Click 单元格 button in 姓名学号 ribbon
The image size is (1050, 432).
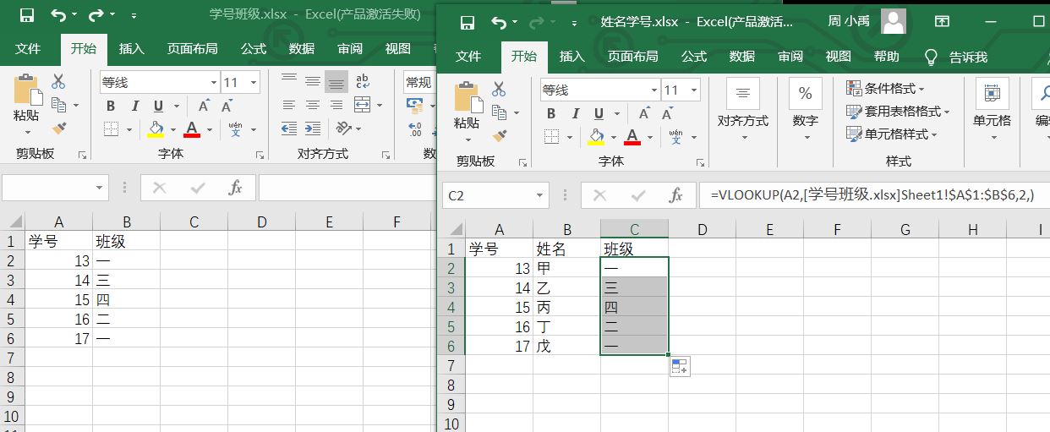pyautogui.click(x=992, y=110)
